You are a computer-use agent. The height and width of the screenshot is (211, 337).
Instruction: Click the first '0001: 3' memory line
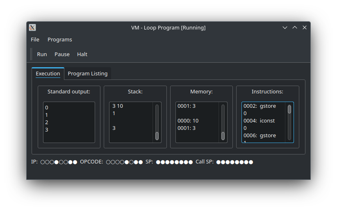click(187, 106)
